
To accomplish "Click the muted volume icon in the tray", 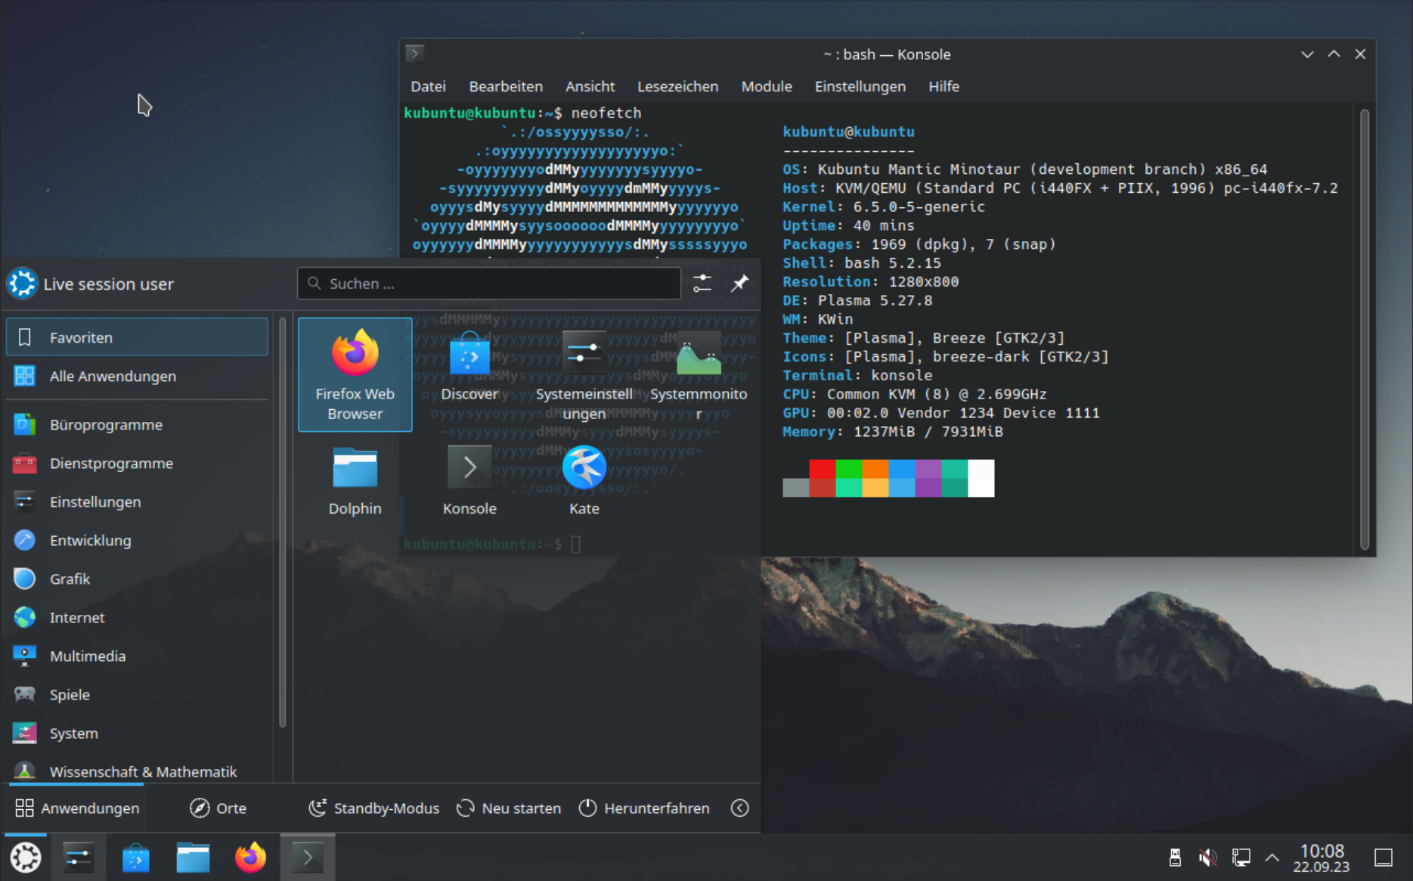I will pos(1207,857).
